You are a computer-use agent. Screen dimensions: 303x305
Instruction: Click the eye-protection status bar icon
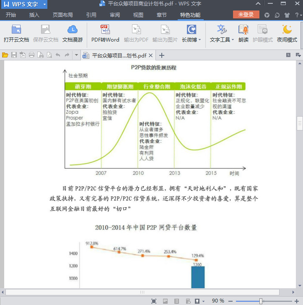(x=197, y=301)
